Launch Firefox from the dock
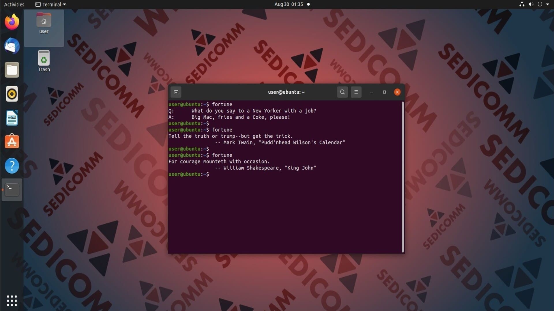Screen dimensions: 554x311 pos(12,22)
